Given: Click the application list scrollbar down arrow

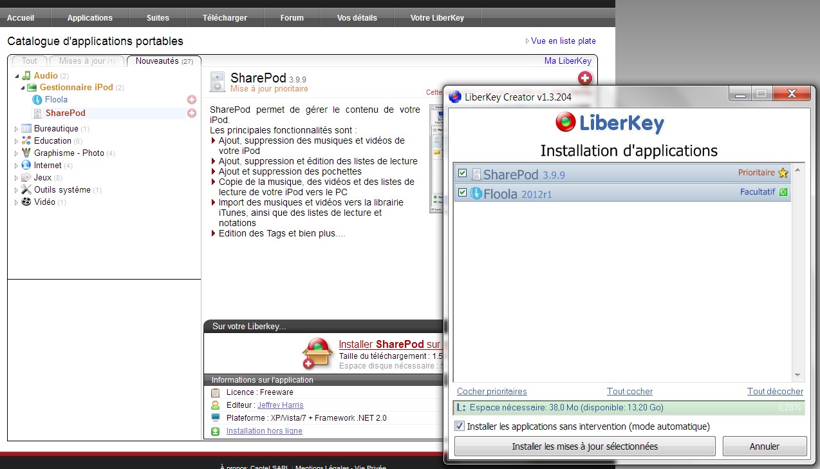Looking at the screenshot, I should click(x=797, y=376).
